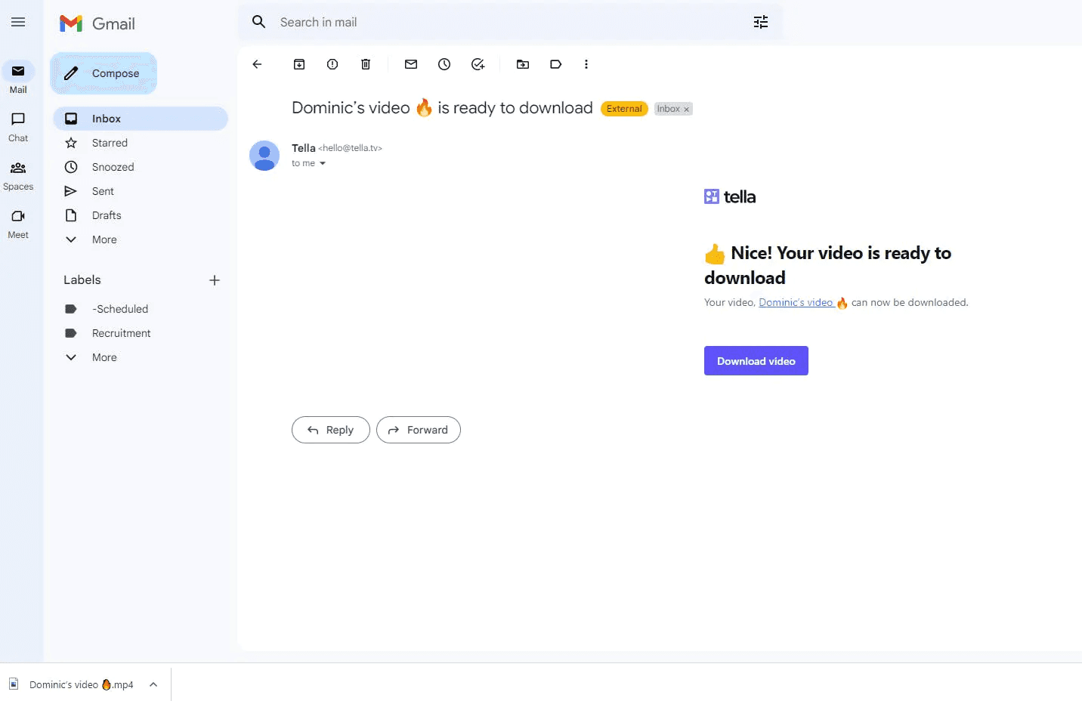Forward the Tella email
Screen dimensions: 1082x704
click(x=419, y=430)
